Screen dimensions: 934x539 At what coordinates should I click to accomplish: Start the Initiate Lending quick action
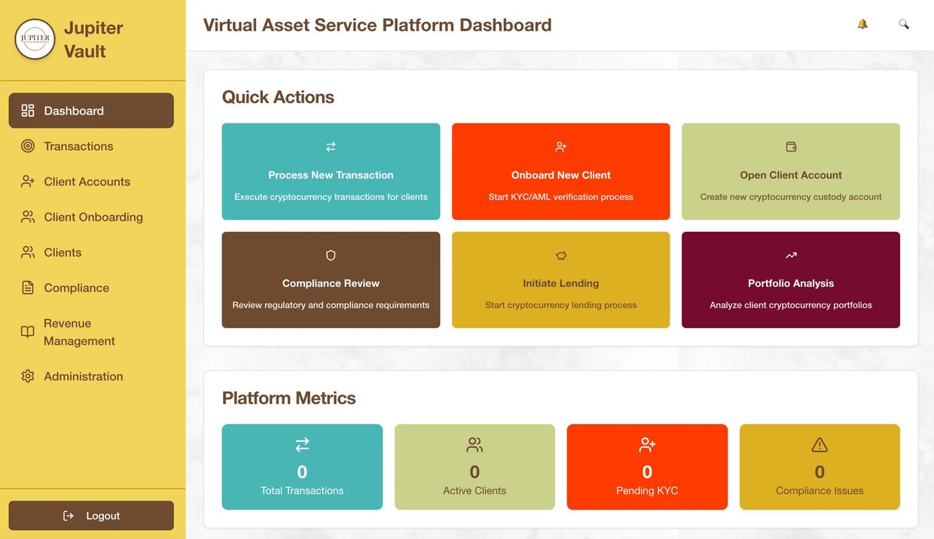(x=560, y=283)
